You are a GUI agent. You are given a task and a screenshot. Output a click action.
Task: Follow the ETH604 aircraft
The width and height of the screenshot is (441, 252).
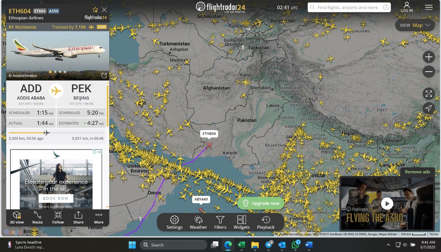pos(58,218)
